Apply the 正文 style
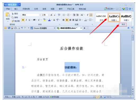Image resolution: width=138 pixels, height=100 pixels. [101, 17]
